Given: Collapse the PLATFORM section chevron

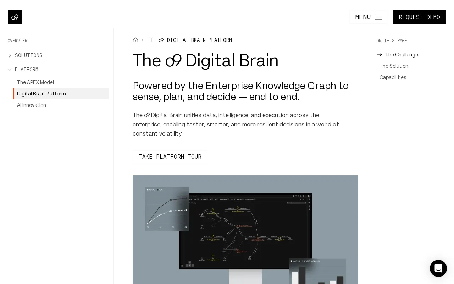Looking at the screenshot, I should (10, 70).
